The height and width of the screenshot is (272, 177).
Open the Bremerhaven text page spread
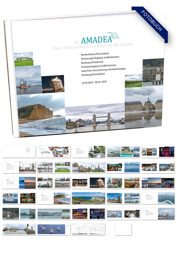[x=88, y=152]
